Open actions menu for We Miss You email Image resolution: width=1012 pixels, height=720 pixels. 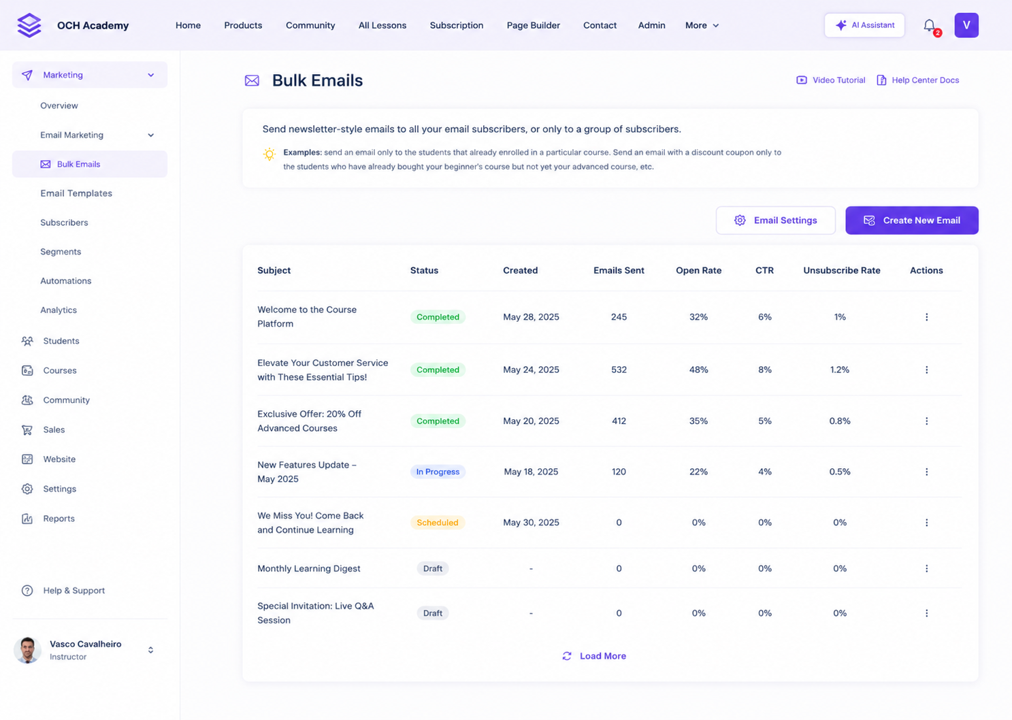(x=926, y=523)
